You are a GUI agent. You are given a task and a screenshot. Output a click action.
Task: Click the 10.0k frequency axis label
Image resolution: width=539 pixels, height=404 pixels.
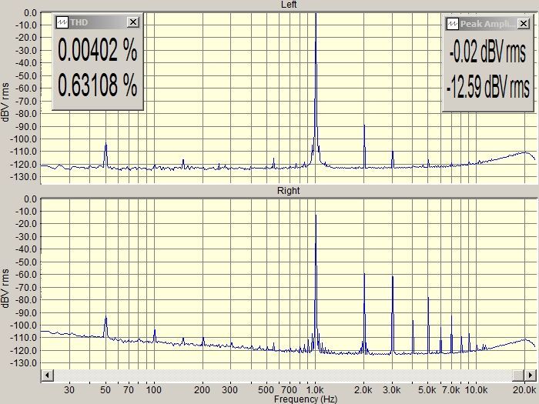point(477,390)
